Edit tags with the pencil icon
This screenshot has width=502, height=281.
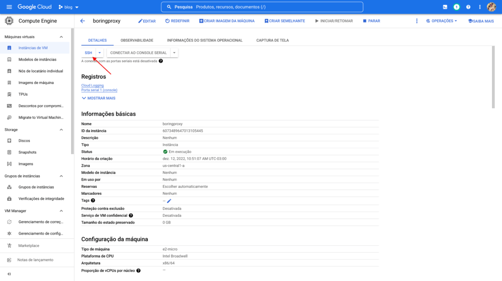click(169, 201)
